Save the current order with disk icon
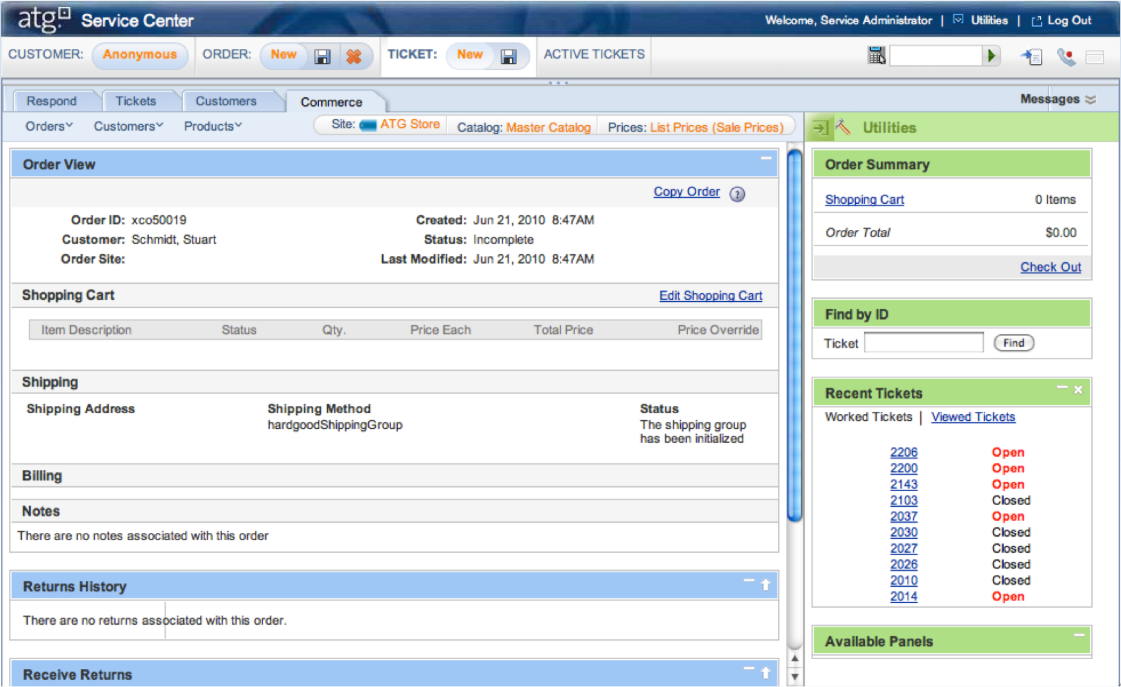Image resolution: width=1121 pixels, height=687 pixels. [323, 56]
